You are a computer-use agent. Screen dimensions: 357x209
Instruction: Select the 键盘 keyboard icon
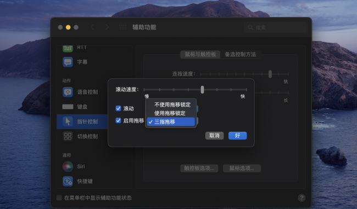pyautogui.click(x=68, y=107)
